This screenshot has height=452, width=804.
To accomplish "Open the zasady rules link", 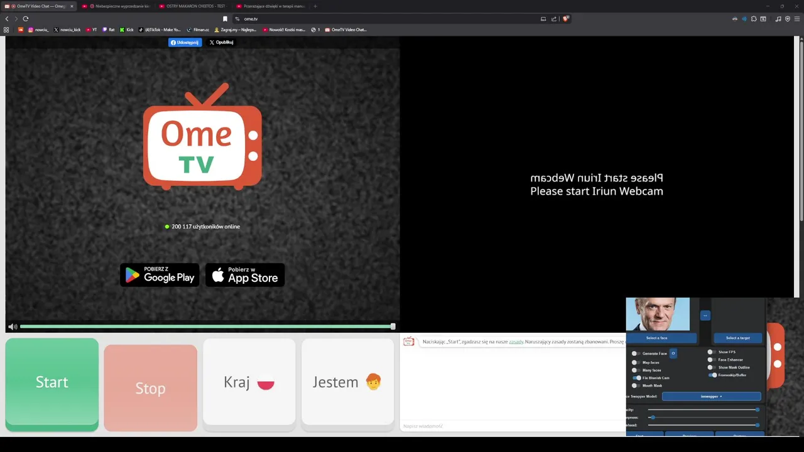I will coord(516,342).
